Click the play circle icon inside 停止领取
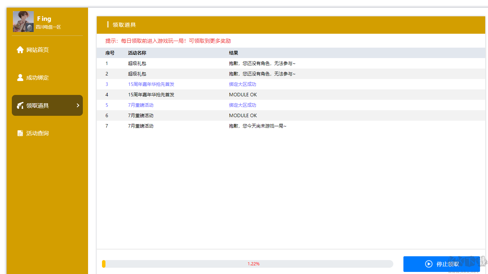Screen dimensions: 488x274 coord(428,264)
